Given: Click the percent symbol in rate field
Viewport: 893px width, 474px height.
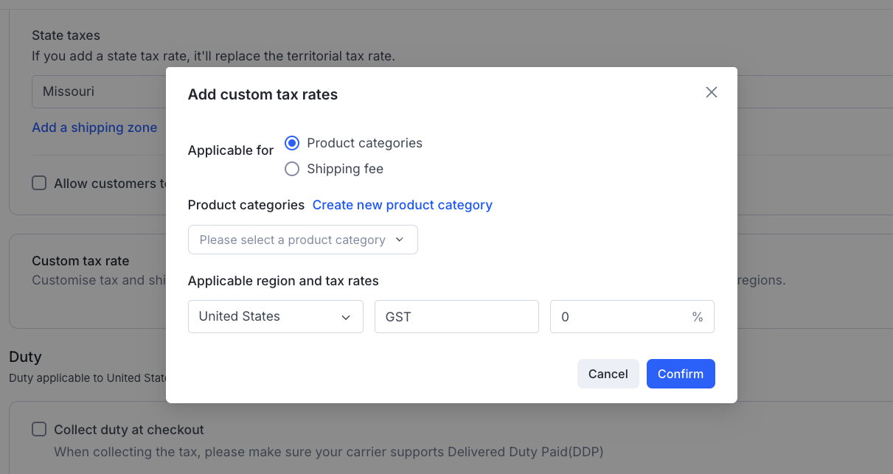Looking at the screenshot, I should [x=697, y=317].
